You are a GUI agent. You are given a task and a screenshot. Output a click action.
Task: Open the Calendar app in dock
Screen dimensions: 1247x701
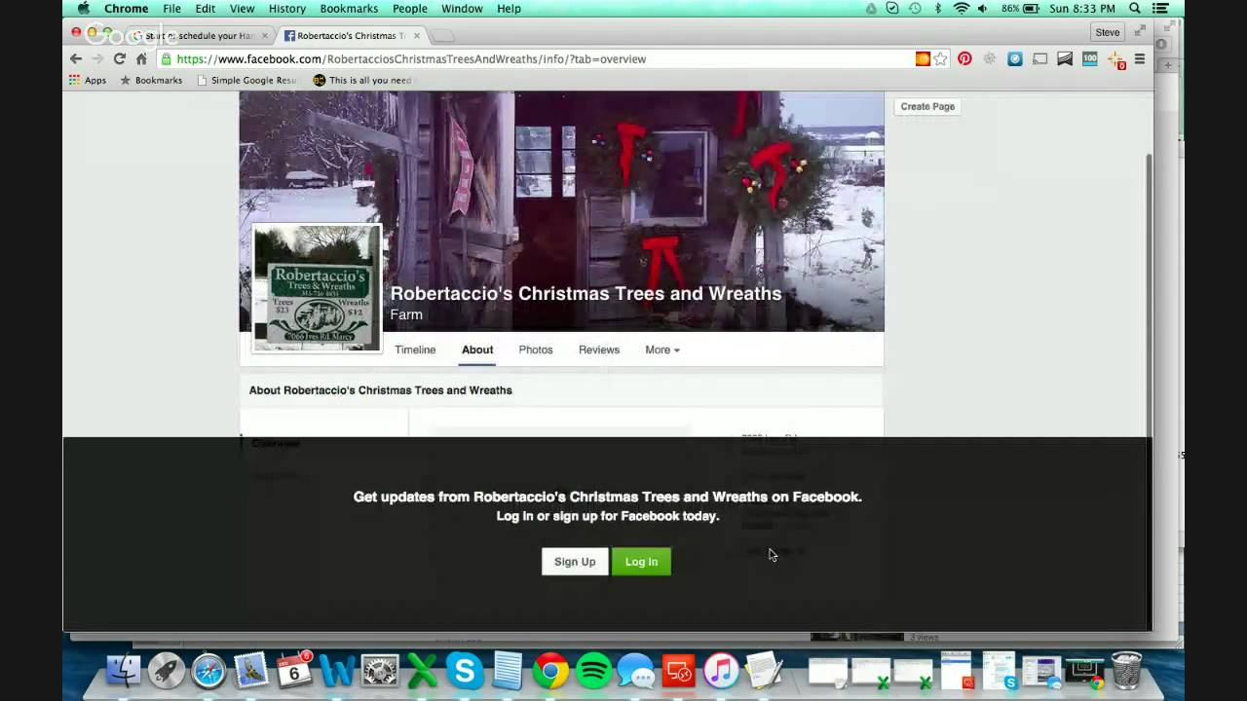294,672
